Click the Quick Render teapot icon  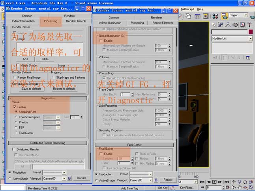tap(253, 17)
